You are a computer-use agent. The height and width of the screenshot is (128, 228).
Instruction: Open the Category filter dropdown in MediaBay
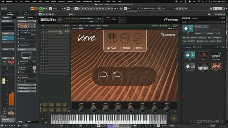(200, 33)
